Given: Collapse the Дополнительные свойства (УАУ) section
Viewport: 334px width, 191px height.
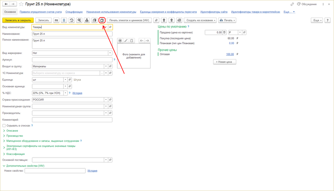Looking at the screenshot, I should coord(25,166).
